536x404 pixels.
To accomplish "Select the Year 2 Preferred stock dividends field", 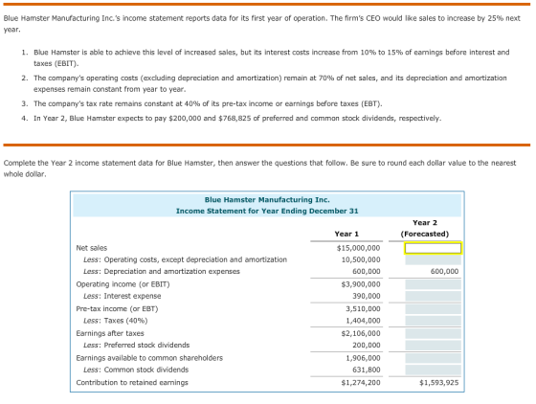I will pos(433,346).
